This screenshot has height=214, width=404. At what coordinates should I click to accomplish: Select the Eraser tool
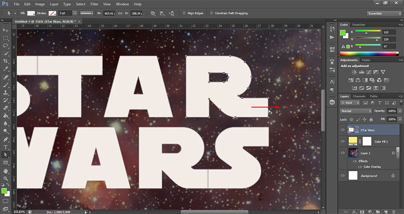coord(6,108)
